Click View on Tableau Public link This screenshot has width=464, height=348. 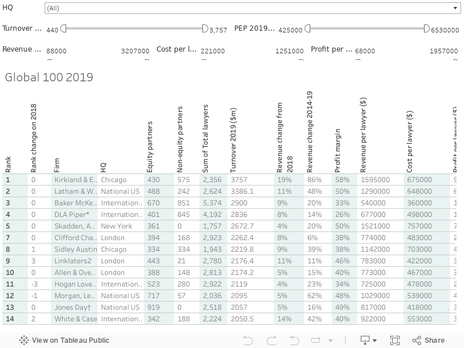pos(70,340)
